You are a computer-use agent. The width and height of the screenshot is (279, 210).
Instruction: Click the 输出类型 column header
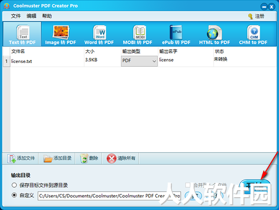click(x=139, y=51)
